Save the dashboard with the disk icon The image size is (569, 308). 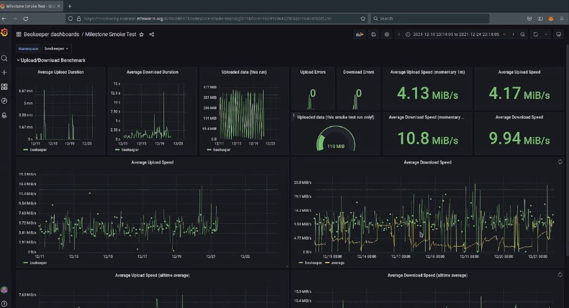373,35
